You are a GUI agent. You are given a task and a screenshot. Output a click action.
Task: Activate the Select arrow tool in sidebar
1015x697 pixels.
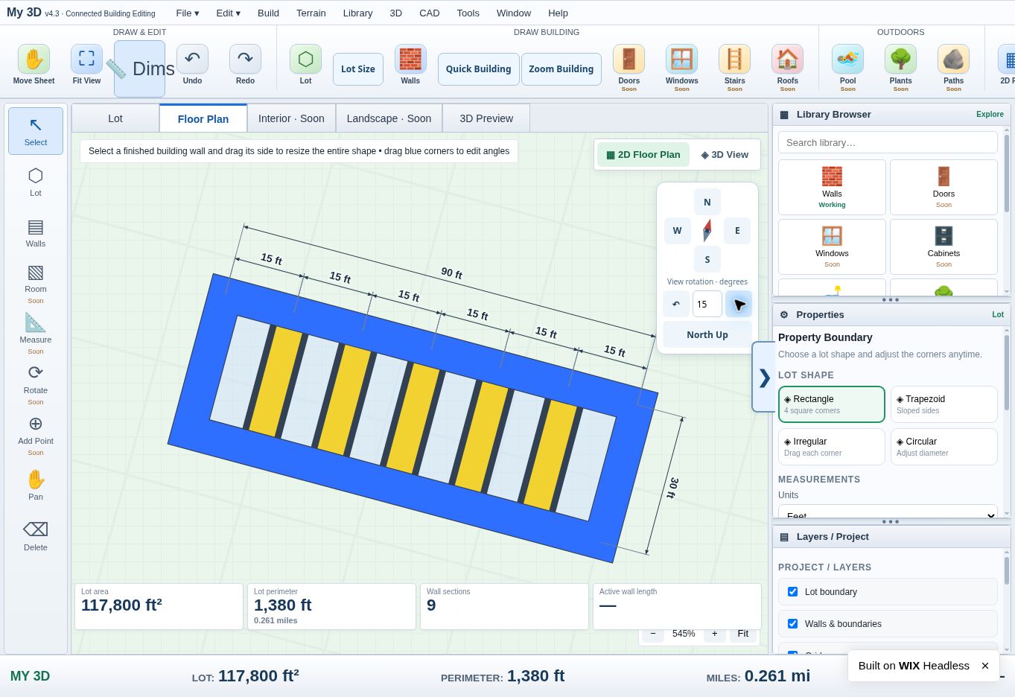(x=36, y=131)
